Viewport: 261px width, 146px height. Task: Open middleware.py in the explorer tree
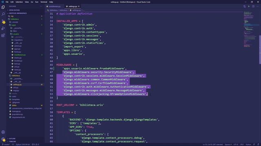click(x=20, y=55)
